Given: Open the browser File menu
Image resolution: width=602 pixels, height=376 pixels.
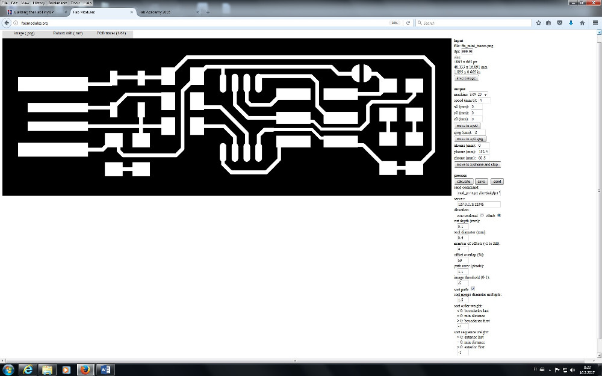Looking at the screenshot, I should pos(5,3).
